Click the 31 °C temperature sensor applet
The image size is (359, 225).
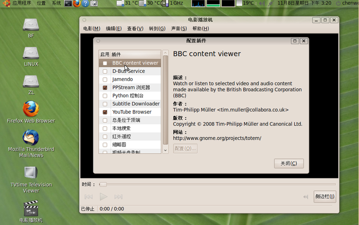127,3
